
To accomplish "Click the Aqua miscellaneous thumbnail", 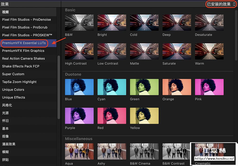I will pyautogui.click(x=79, y=151).
